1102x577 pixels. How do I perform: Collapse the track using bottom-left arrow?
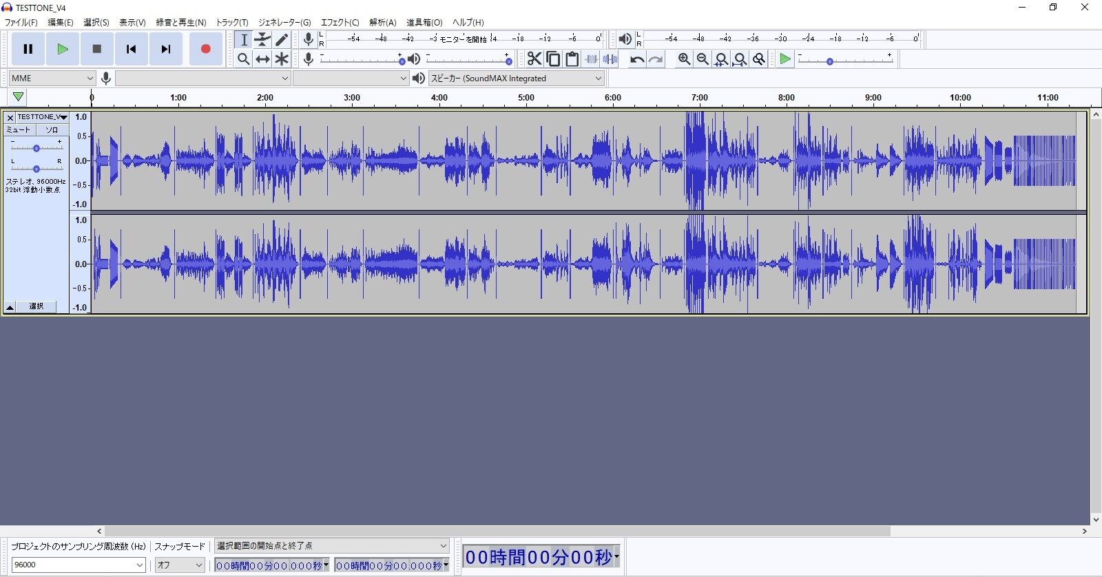(10, 306)
